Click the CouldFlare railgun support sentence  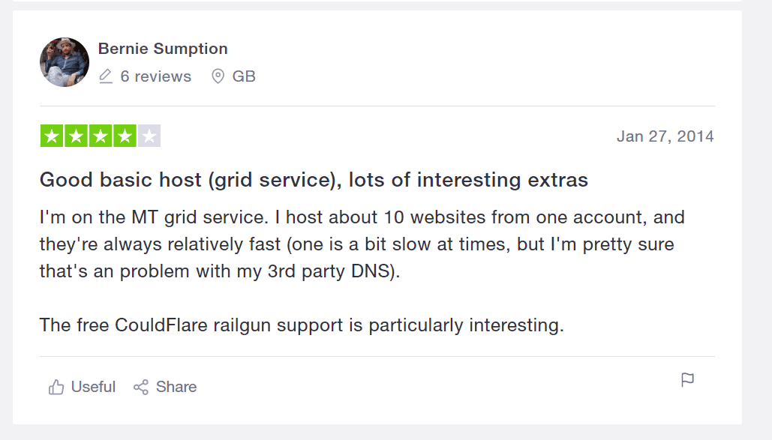(302, 325)
